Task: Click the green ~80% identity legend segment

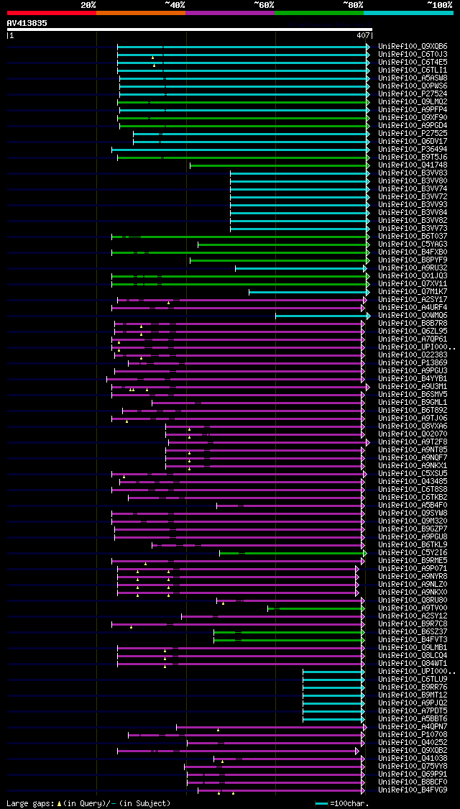Action: 319,12
